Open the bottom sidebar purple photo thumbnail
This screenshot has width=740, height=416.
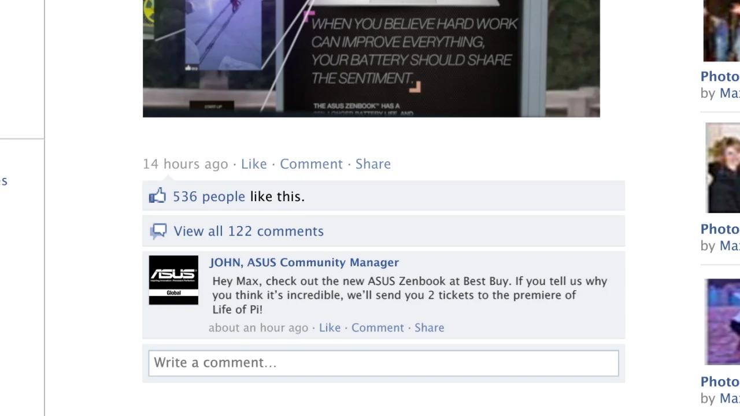pos(723,322)
